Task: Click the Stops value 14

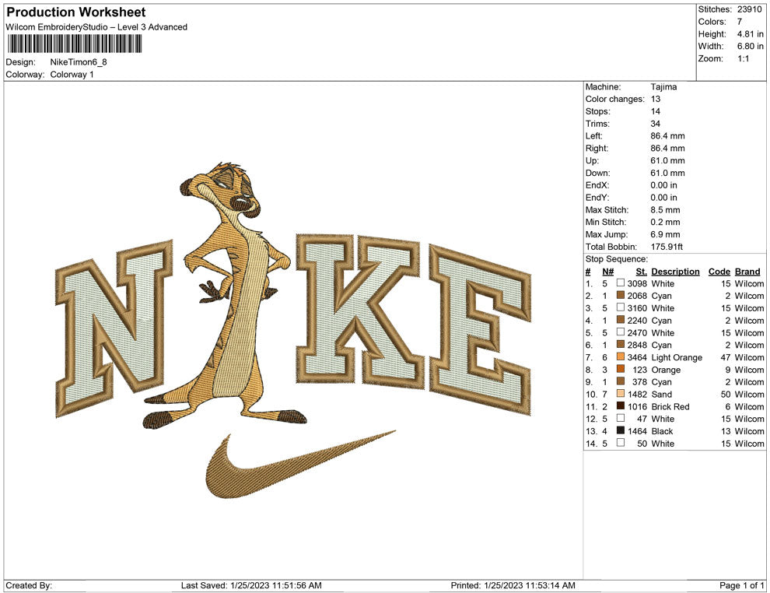Action: (x=655, y=111)
